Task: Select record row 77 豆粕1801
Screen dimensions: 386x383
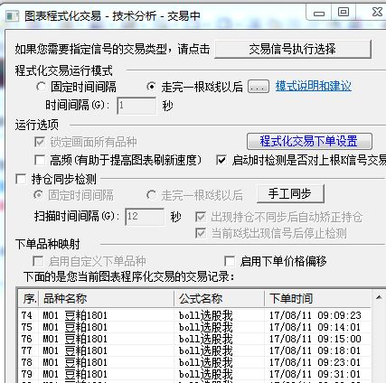Action: pos(194,350)
